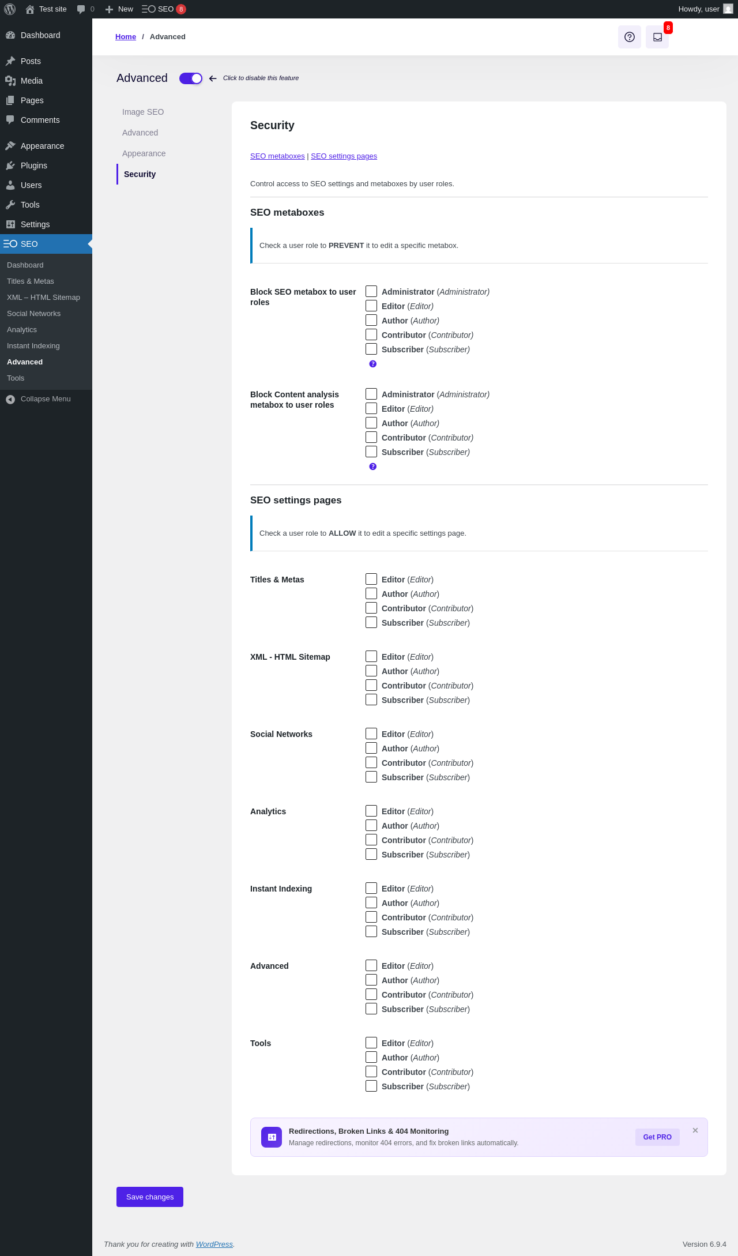Image resolution: width=738 pixels, height=1256 pixels.
Task: Check Editor checkbox for Titles & Metas
Action: point(371,580)
